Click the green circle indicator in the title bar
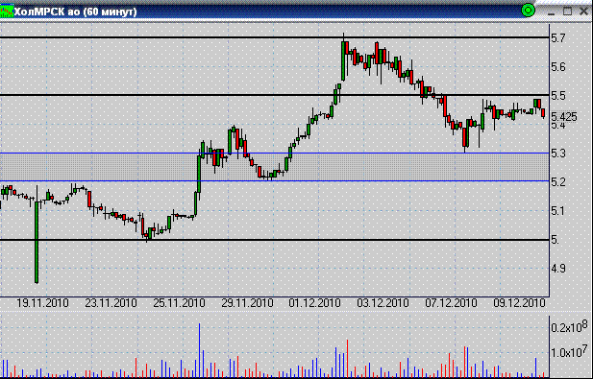The image size is (593, 379). pos(528,11)
